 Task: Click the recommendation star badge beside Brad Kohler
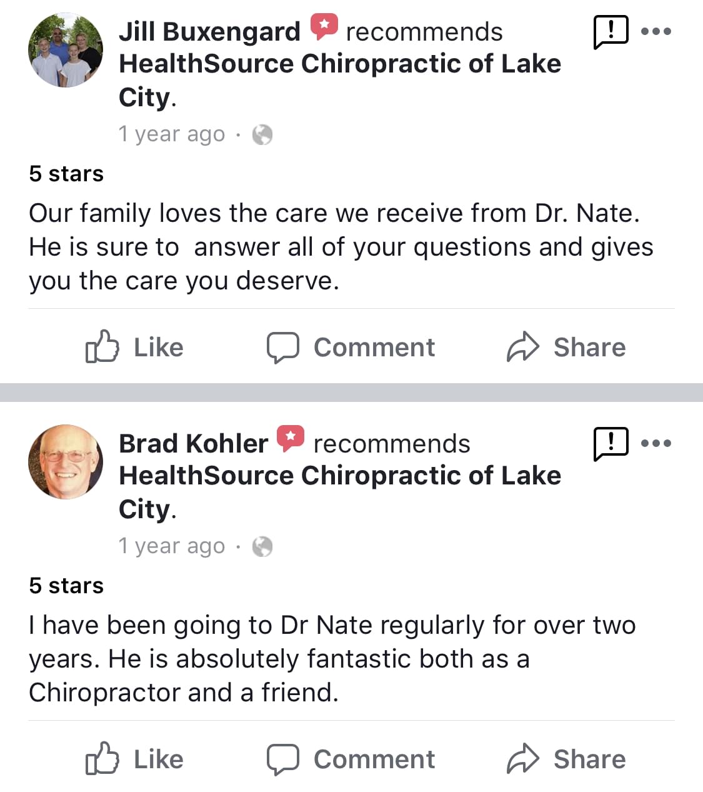tap(291, 439)
